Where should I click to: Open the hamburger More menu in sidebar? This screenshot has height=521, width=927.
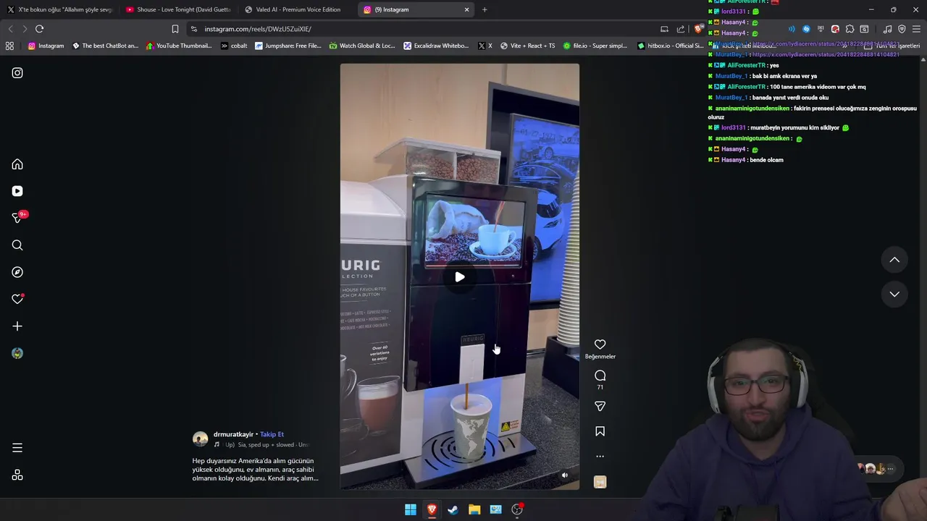(x=17, y=448)
